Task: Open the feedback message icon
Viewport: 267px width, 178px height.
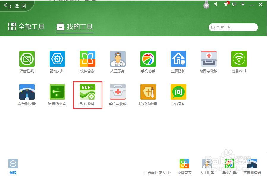Action: [x=234, y=4]
